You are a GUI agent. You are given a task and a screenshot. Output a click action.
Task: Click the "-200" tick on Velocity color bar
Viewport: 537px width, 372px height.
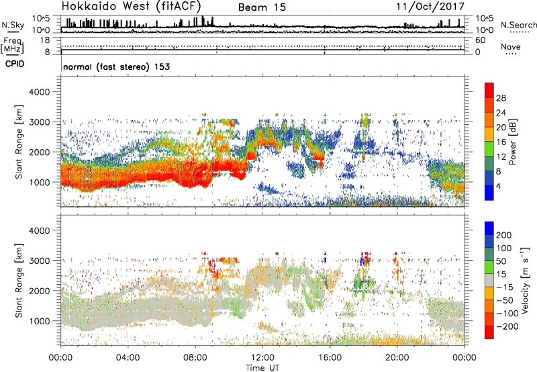point(507,326)
